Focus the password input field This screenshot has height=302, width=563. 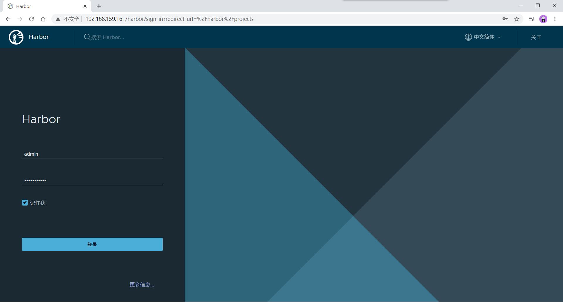coord(92,180)
